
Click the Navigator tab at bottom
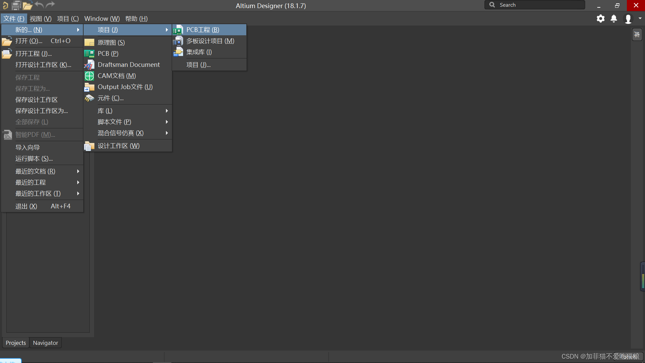click(45, 342)
